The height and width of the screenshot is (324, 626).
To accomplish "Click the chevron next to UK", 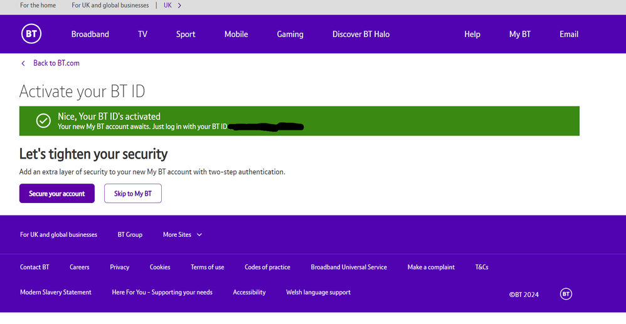I will click(x=179, y=5).
